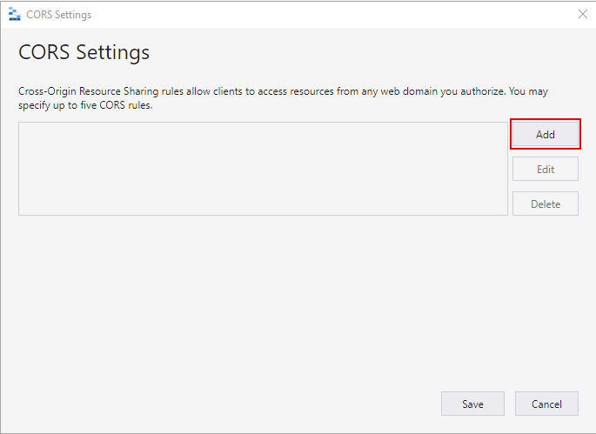Open the window menu via the title bar app icon
596x434 pixels.
coord(15,15)
